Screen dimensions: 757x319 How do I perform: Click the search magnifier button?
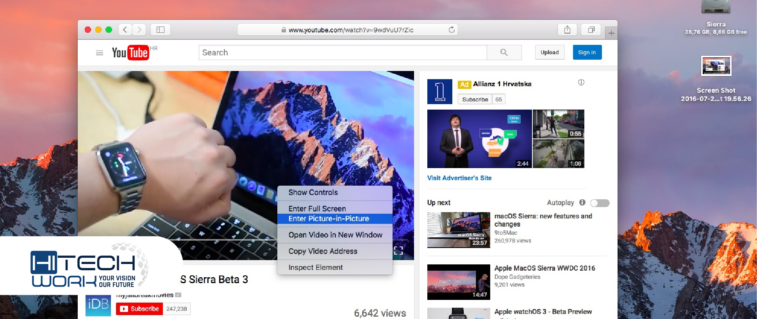(504, 52)
